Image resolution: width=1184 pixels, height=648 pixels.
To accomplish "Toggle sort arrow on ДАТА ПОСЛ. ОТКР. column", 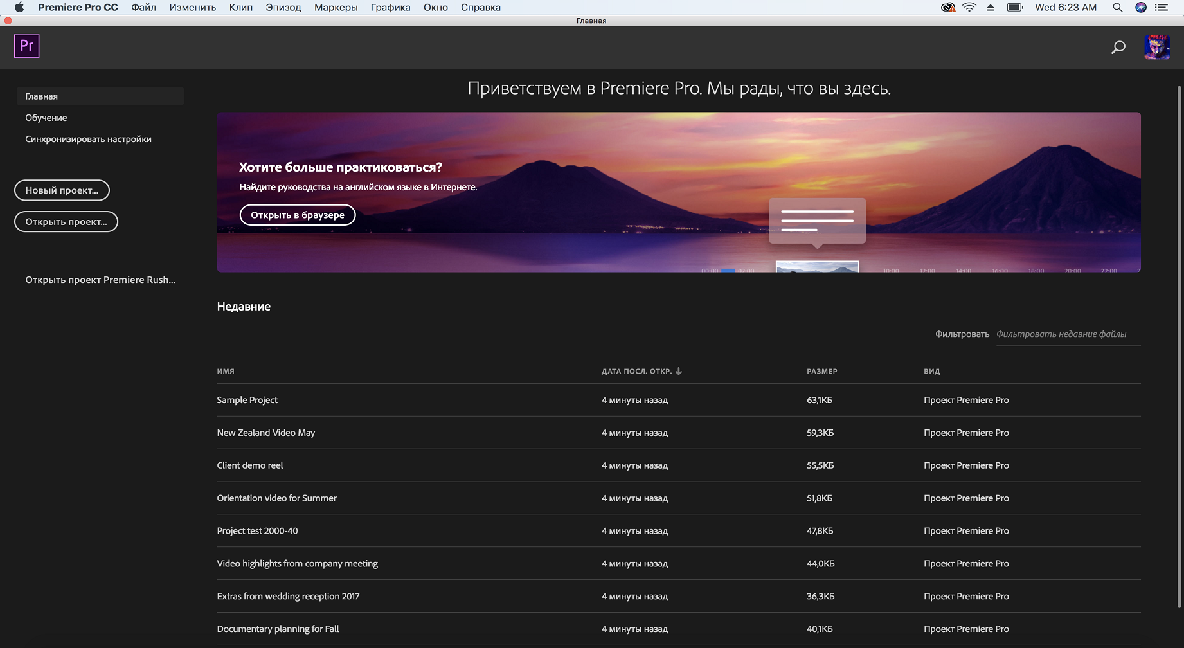I will pos(679,371).
